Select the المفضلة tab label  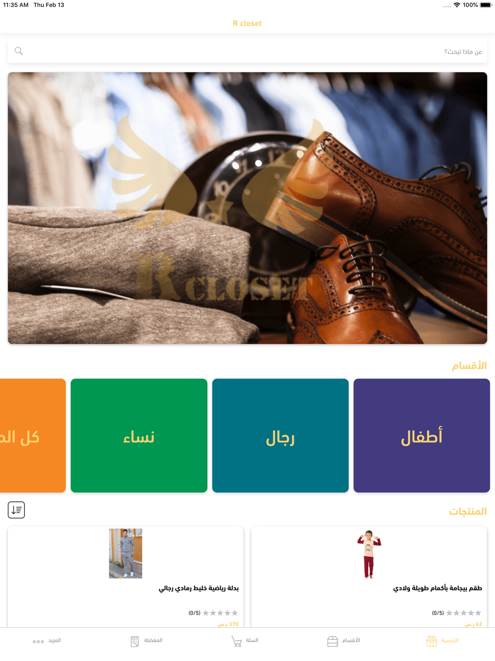[x=153, y=640]
